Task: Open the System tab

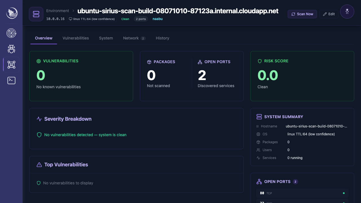Action: tap(106, 38)
